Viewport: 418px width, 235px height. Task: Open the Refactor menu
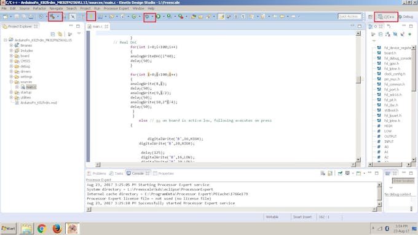39,9
